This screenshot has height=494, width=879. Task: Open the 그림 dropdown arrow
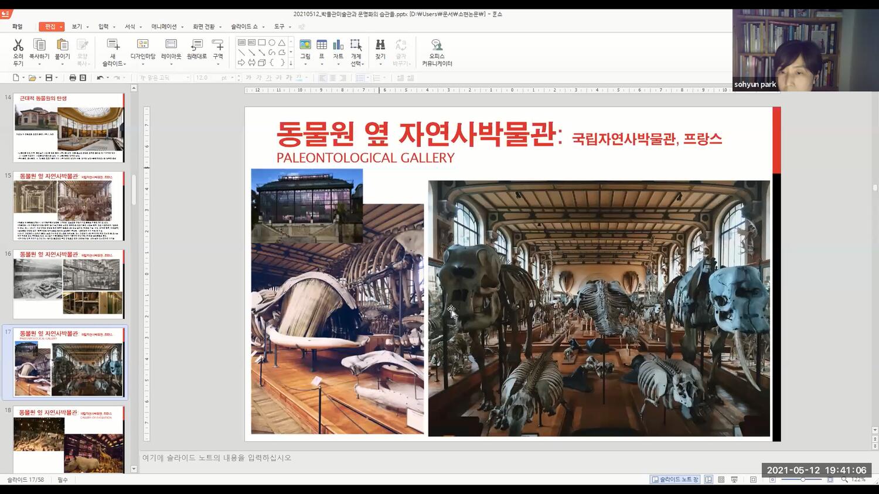pyautogui.click(x=305, y=64)
